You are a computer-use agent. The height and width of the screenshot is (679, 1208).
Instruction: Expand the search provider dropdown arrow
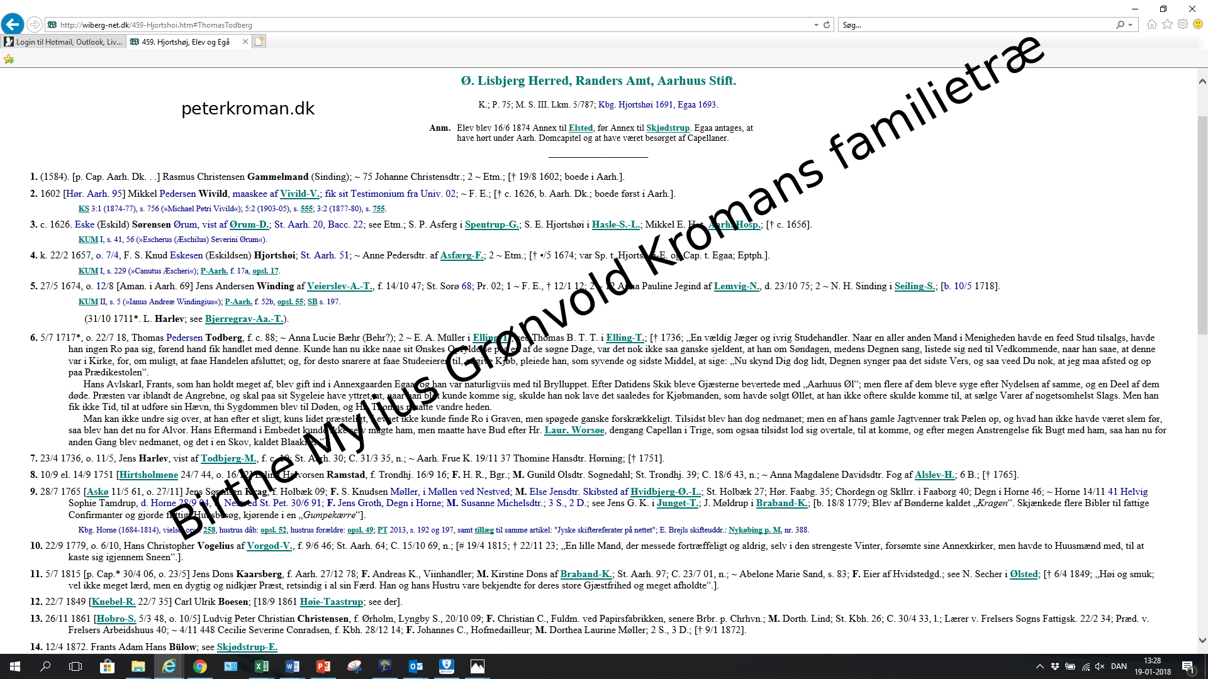pos(1131,25)
